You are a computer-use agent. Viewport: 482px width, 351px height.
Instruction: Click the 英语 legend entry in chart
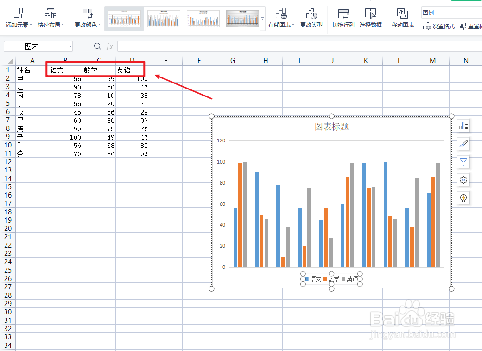pyautogui.click(x=350, y=279)
